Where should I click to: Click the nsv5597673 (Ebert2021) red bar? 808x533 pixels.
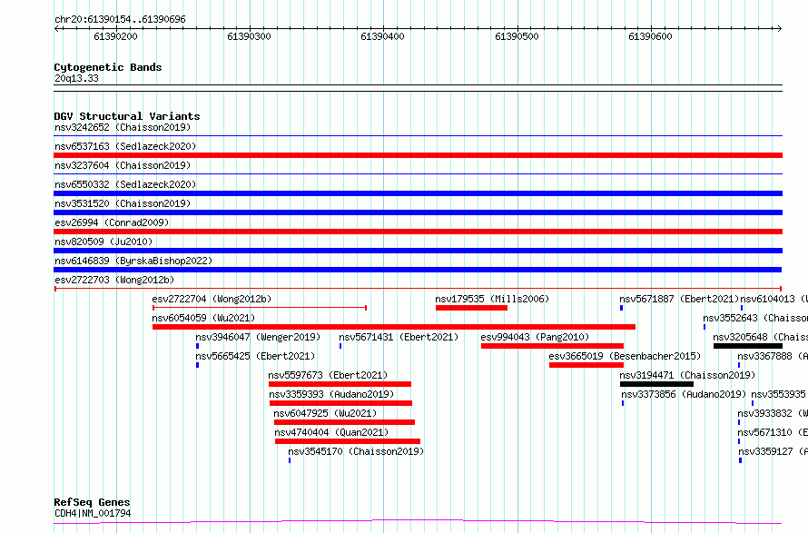[x=340, y=384]
